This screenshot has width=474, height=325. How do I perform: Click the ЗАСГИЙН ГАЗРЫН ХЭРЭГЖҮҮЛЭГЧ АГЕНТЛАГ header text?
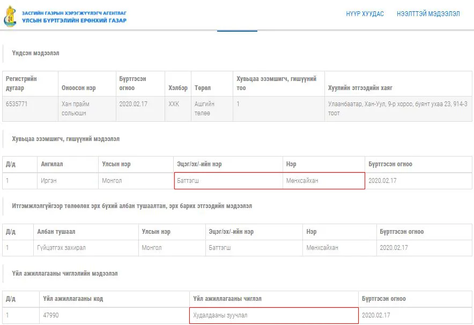click(x=74, y=13)
